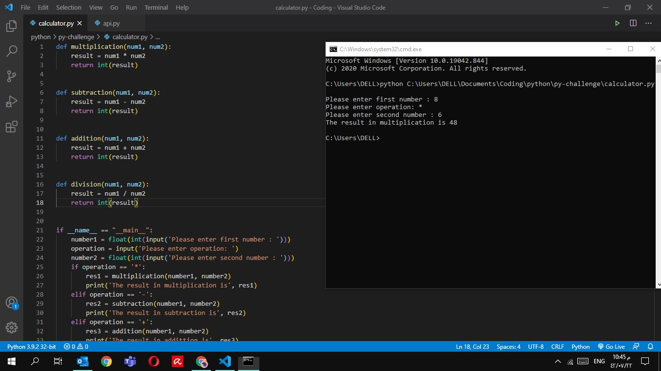Open the Manage gear icon
661x371 pixels.
(12, 327)
